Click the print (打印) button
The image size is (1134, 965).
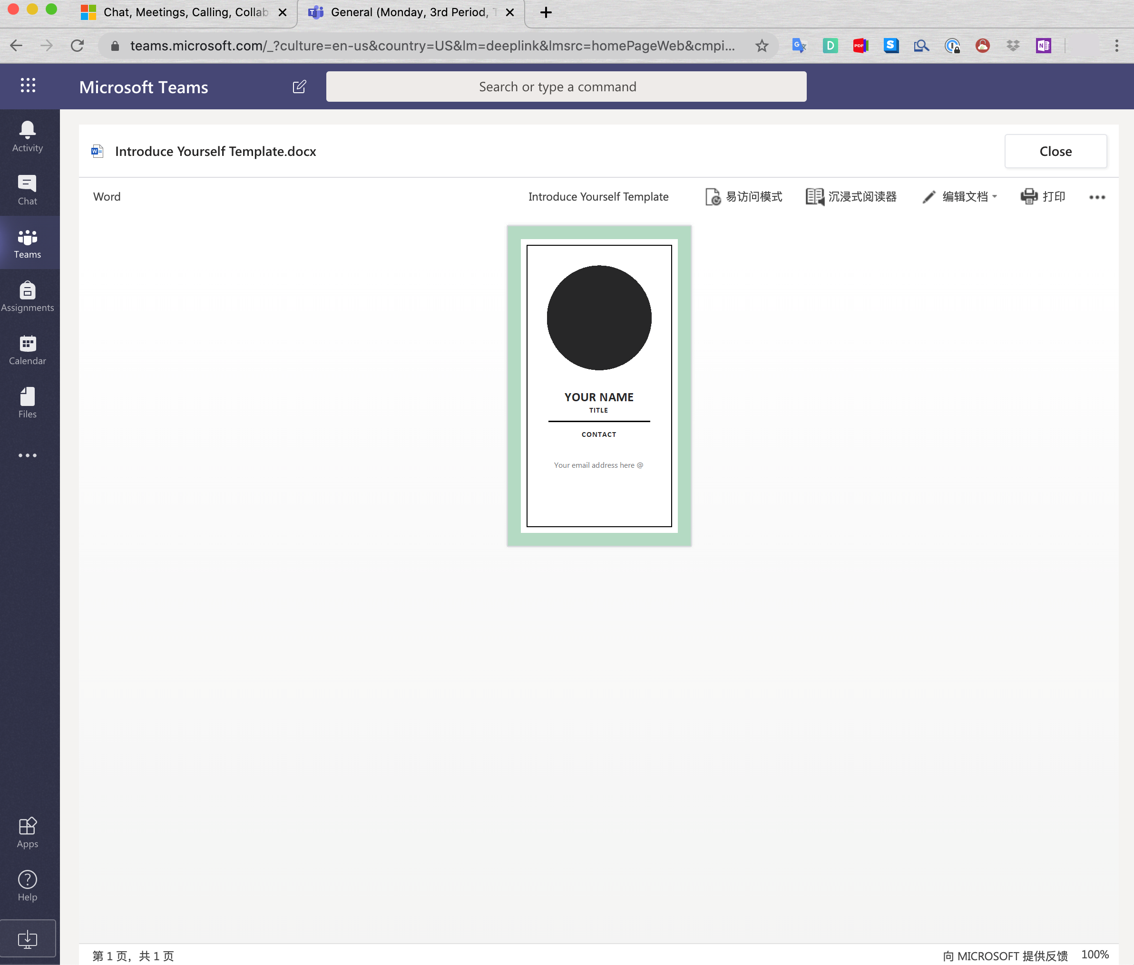[x=1043, y=196]
